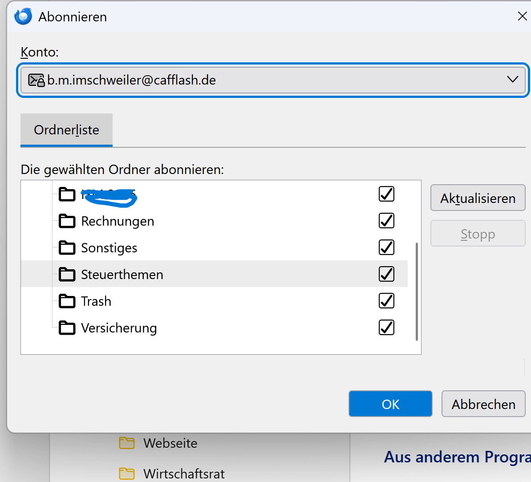The image size is (531, 482).
Task: Unsubscribe via the Versicherung checkbox
Action: (x=386, y=328)
